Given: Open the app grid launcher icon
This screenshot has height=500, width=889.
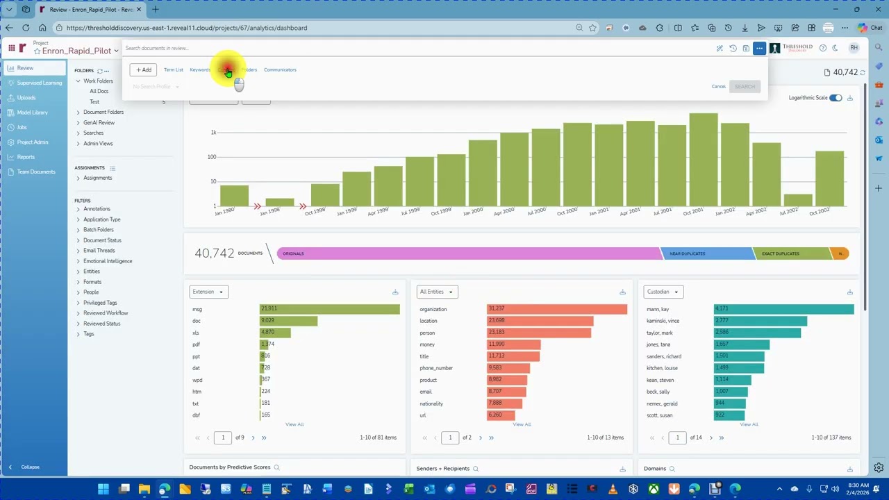Looking at the screenshot, I should pyautogui.click(x=11, y=48).
